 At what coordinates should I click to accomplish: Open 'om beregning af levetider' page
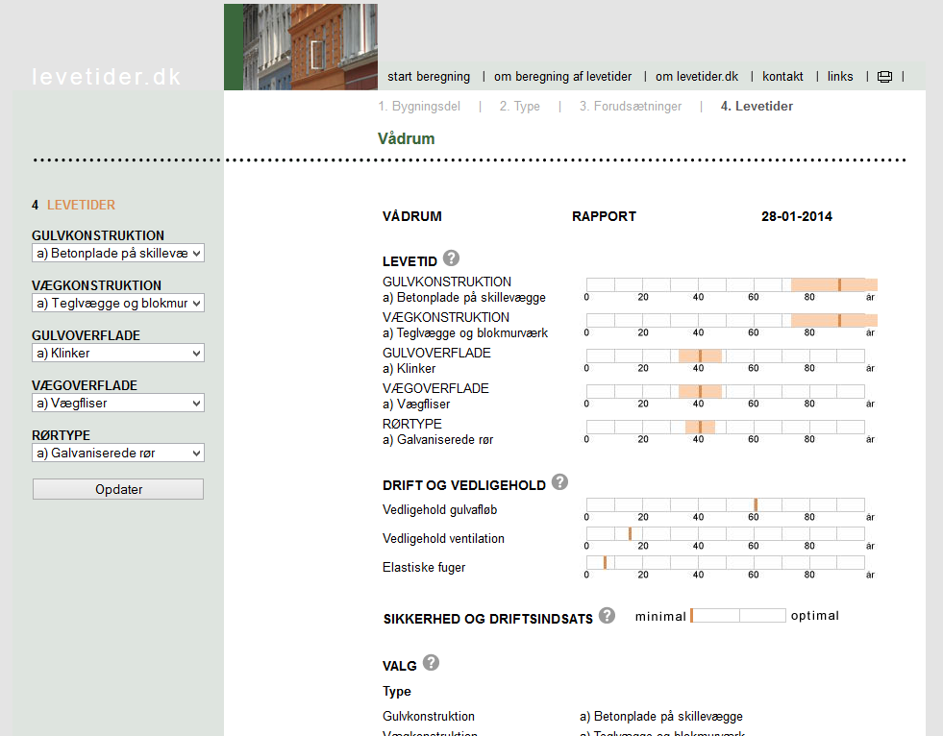[563, 76]
